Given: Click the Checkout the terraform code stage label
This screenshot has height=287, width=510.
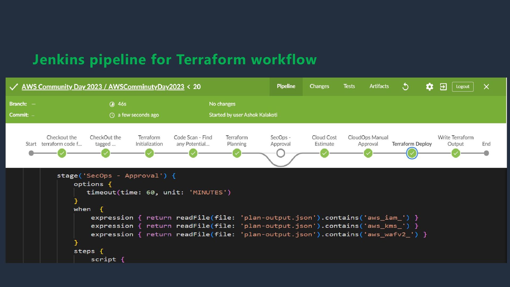Looking at the screenshot, I should pos(62,141).
